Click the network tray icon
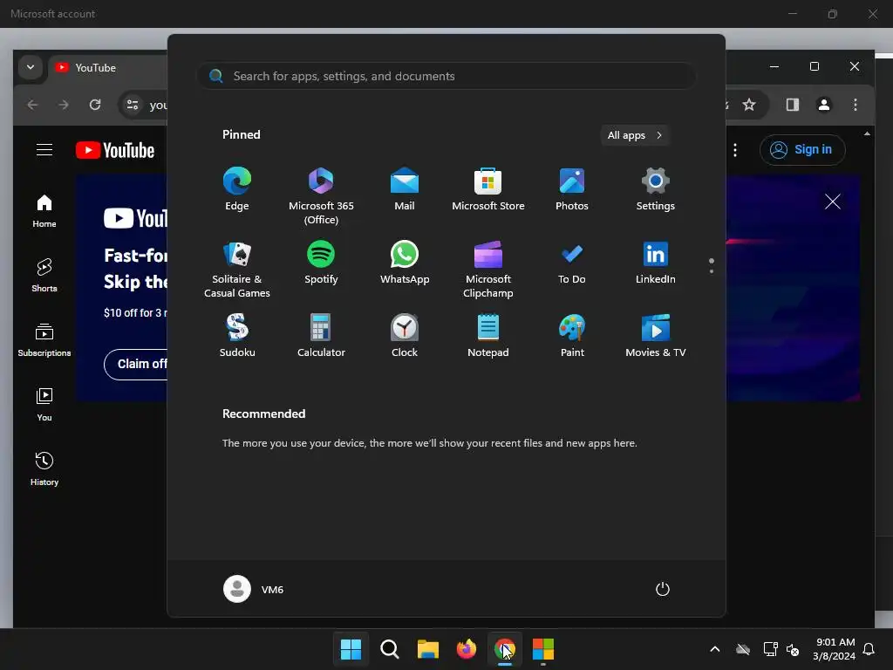 [x=770, y=649]
